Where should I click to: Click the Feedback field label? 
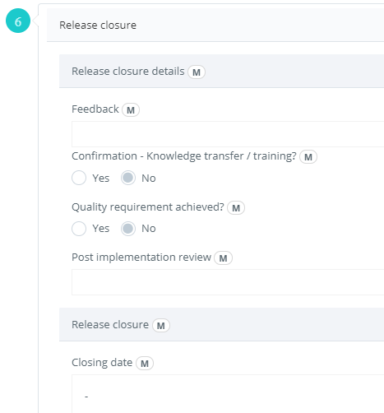tap(95, 109)
